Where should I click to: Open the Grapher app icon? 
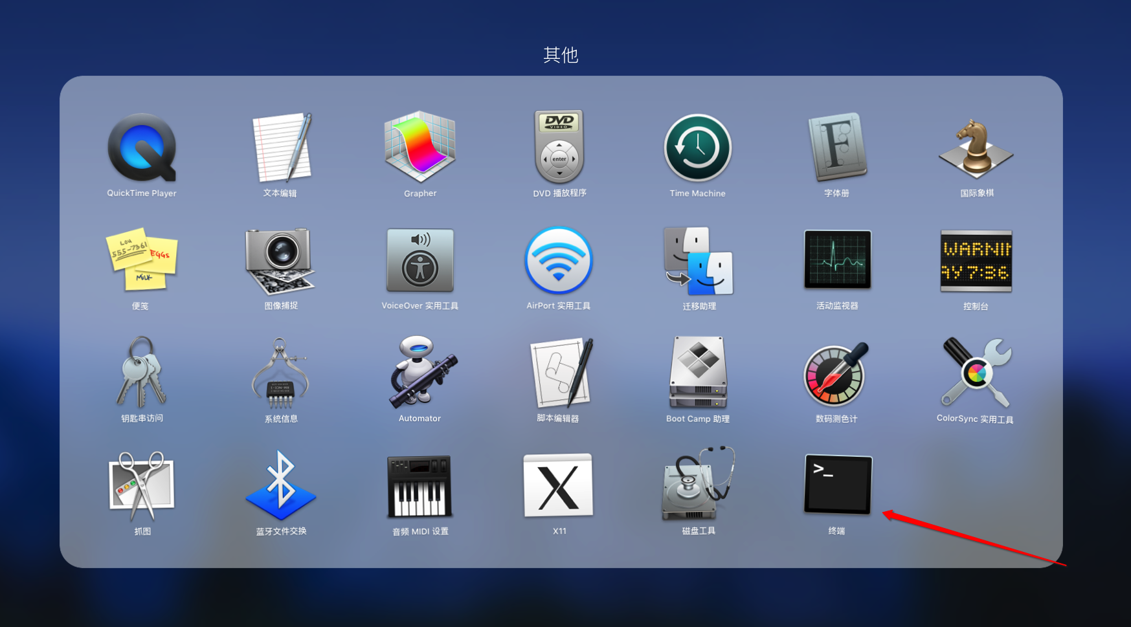(x=420, y=147)
